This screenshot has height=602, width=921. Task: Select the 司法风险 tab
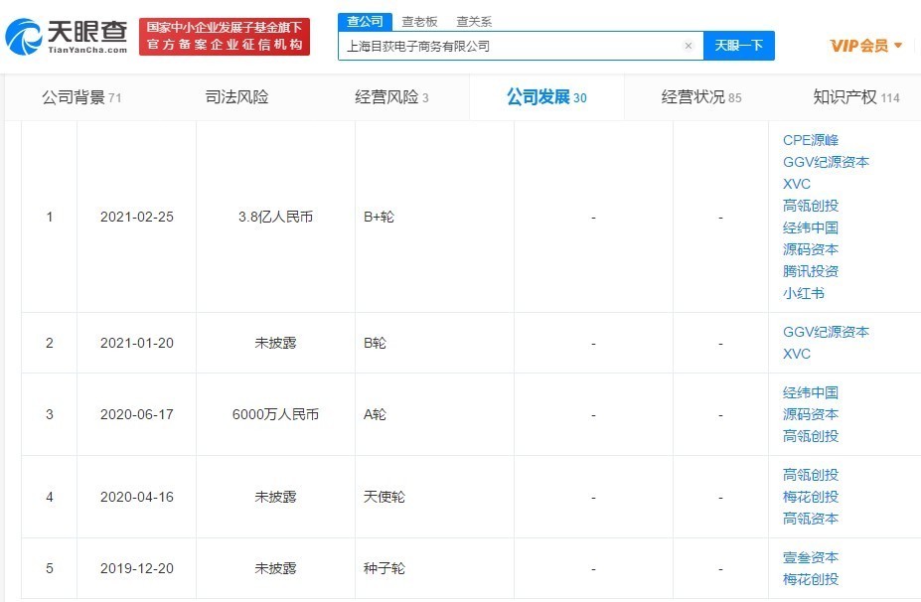tap(234, 96)
